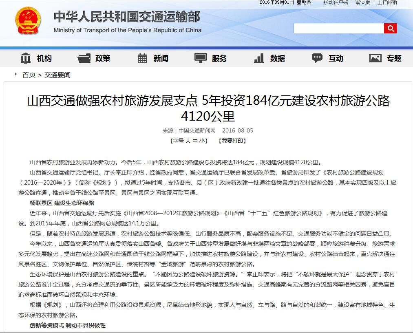The image size is (413, 333).
Task: Set font size to 中
Action: click(x=195, y=141)
